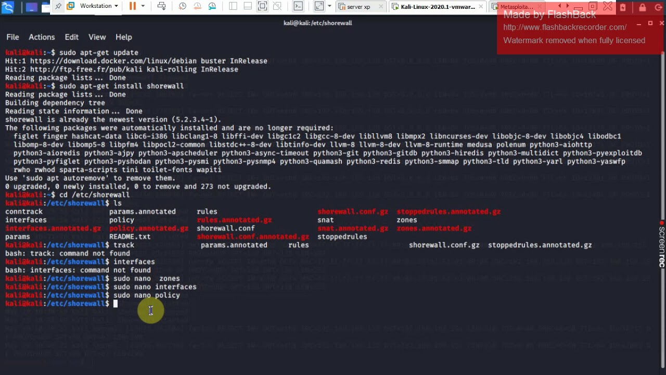Switch to the server xp tab

[359, 7]
